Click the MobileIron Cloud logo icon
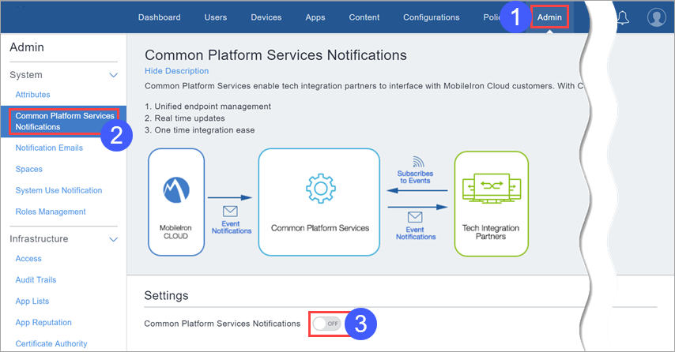The width and height of the screenshot is (675, 352). [x=176, y=190]
